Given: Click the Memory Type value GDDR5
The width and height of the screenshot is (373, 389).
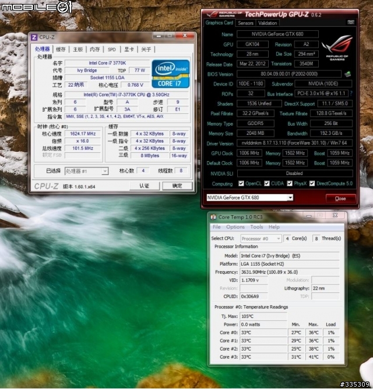Looking at the screenshot, I should pyautogui.click(x=255, y=123).
